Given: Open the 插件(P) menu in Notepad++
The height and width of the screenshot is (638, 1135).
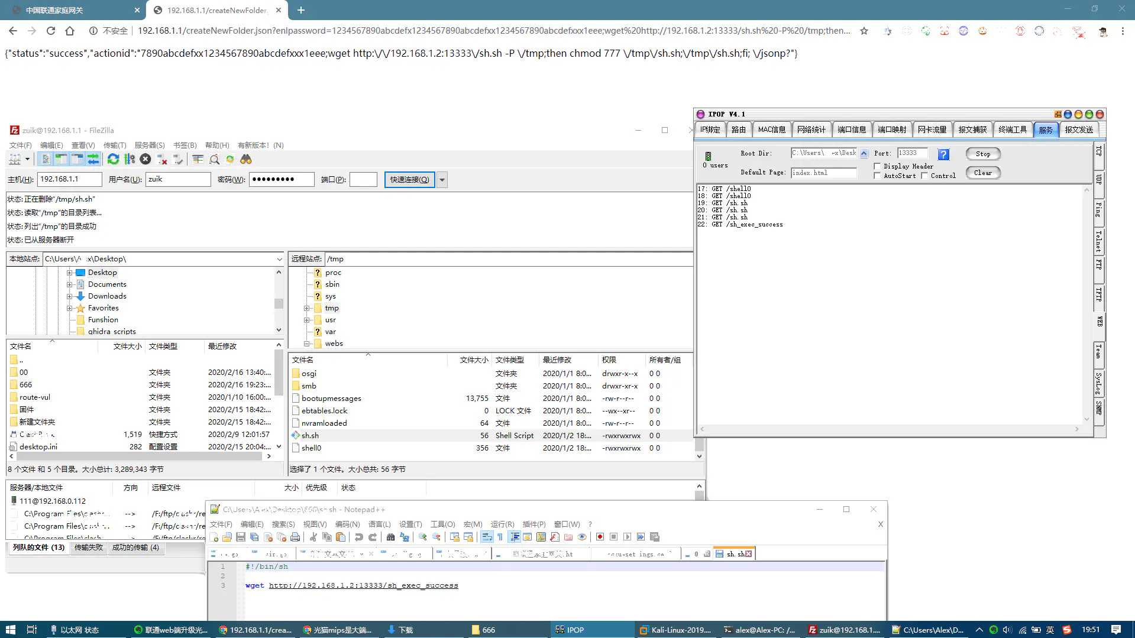Looking at the screenshot, I should tap(534, 524).
